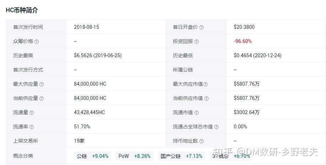Click question icon next to 流通率
This screenshot has width=326, height=165.
pyautogui.click(x=32, y=127)
